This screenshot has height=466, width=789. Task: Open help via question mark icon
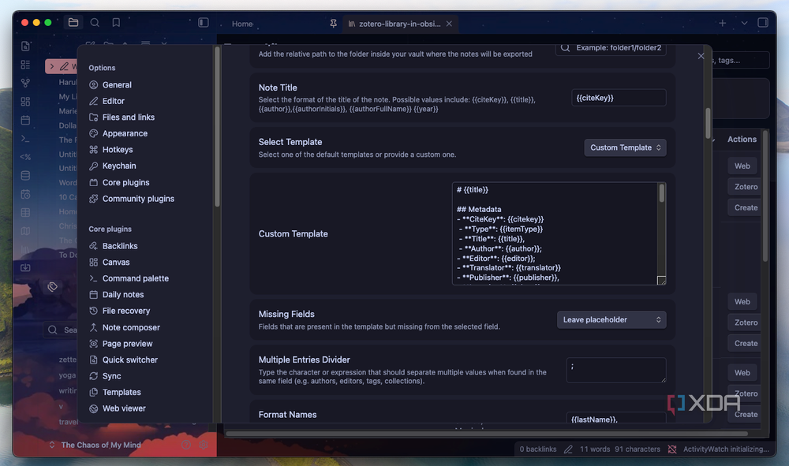pyautogui.click(x=186, y=445)
